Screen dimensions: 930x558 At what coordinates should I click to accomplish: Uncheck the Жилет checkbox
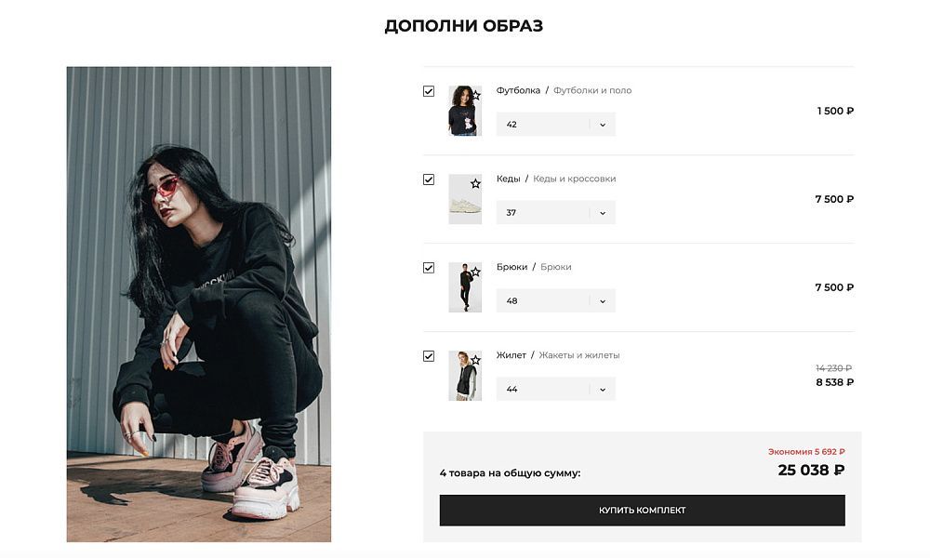[428, 356]
